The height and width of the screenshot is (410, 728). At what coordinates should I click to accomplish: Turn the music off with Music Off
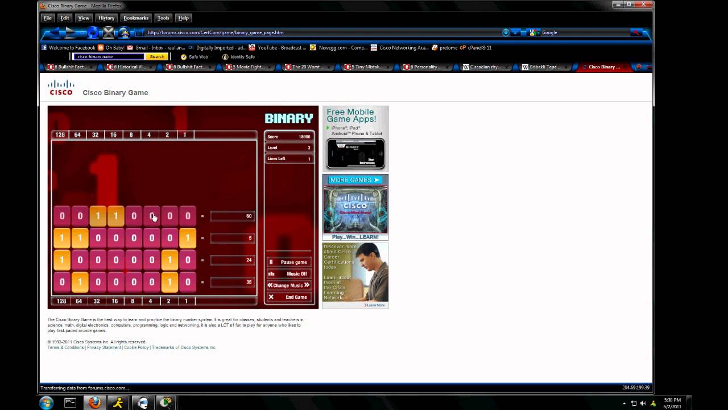[289, 274]
